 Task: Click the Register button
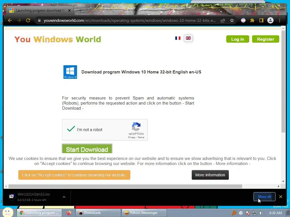266,39
